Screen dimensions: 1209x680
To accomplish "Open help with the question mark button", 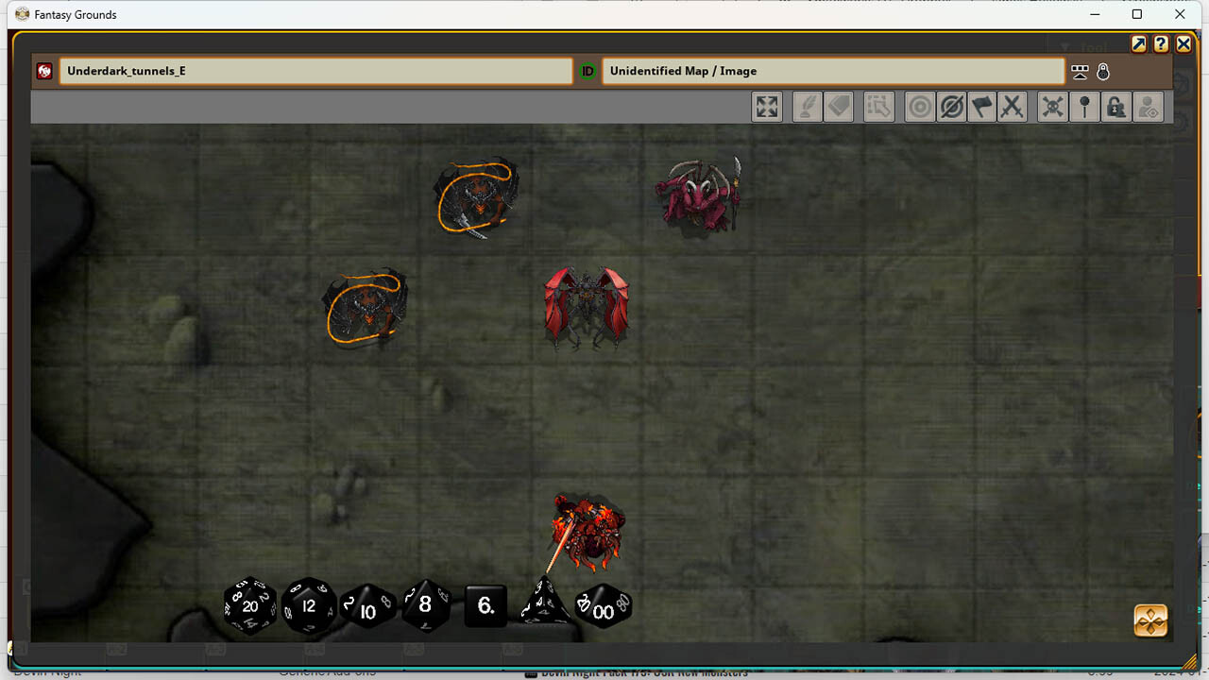I will coord(1161,44).
